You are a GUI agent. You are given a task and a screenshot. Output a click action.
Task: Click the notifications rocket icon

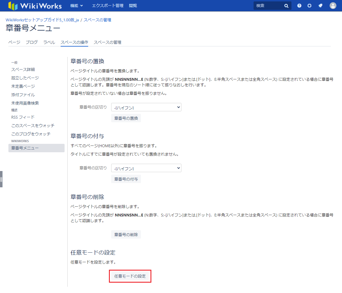(x=320, y=6)
